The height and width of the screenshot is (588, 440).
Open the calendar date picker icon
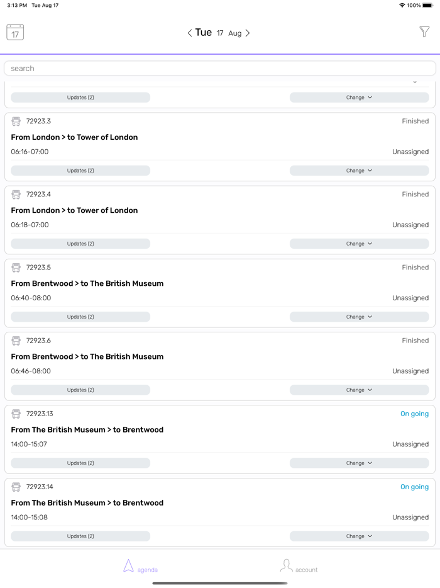tap(15, 32)
